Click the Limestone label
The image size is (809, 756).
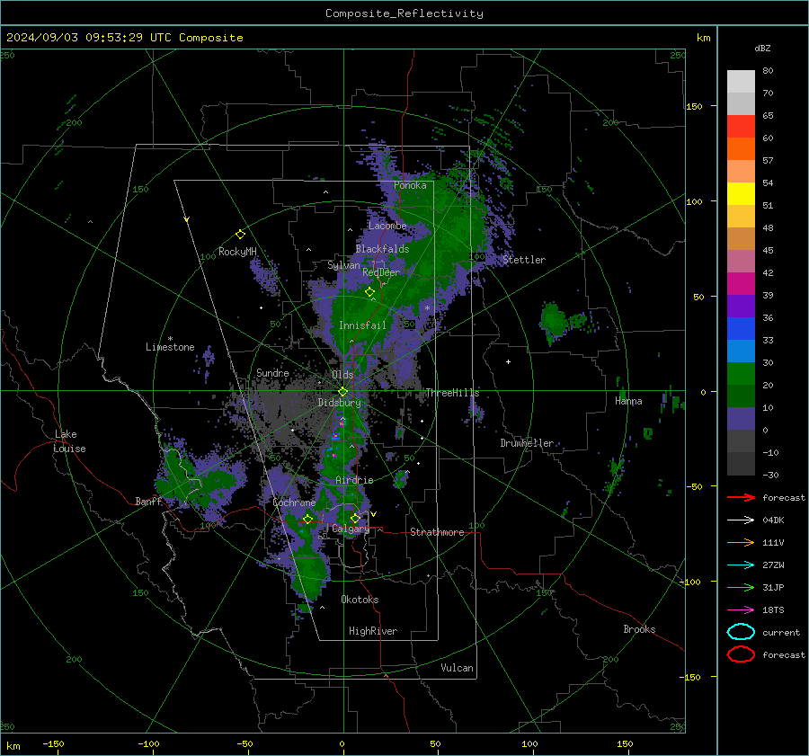tap(170, 347)
